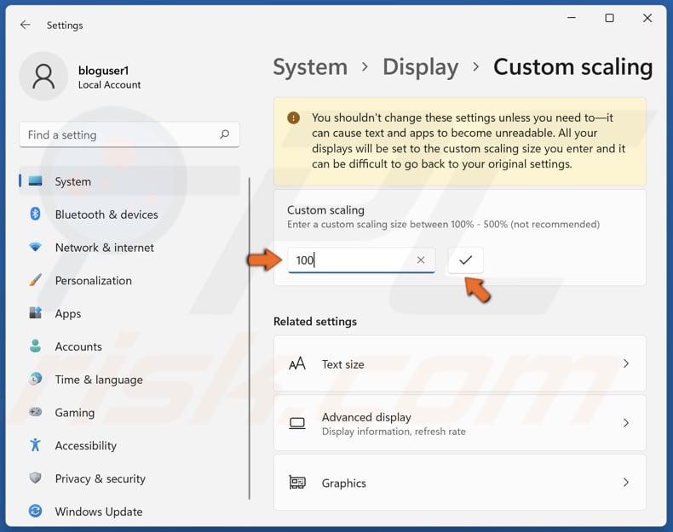Go to Accounts settings

[x=129, y=346]
